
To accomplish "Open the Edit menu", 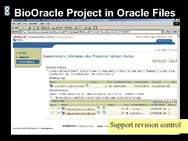I will pos(19,23).
